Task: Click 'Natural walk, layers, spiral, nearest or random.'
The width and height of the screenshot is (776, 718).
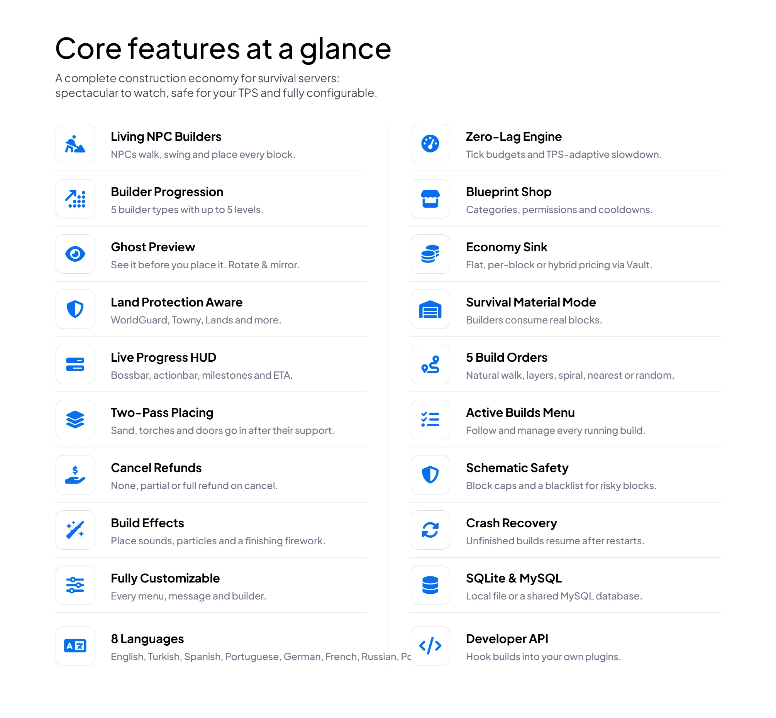Action: [570, 375]
